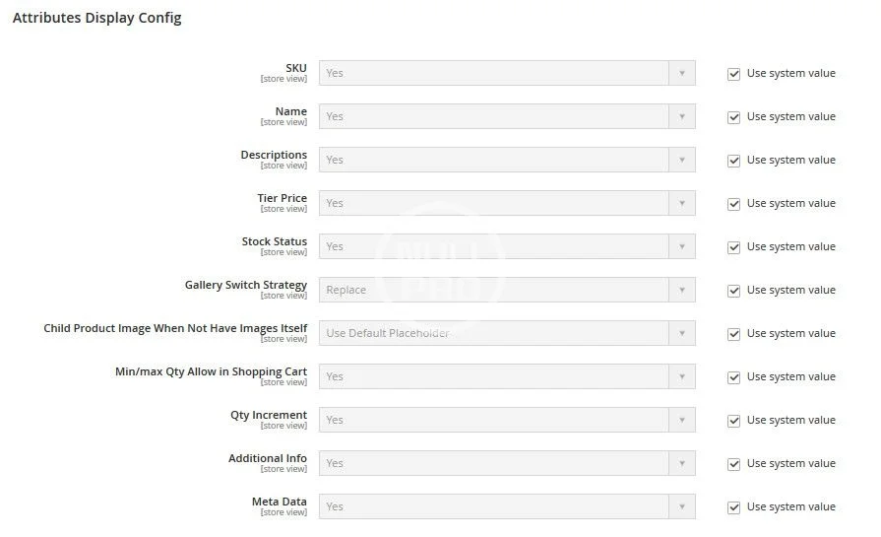This screenshot has width=881, height=537.
Task: Uncheck Use system value for Meta Data
Action: tap(733, 507)
